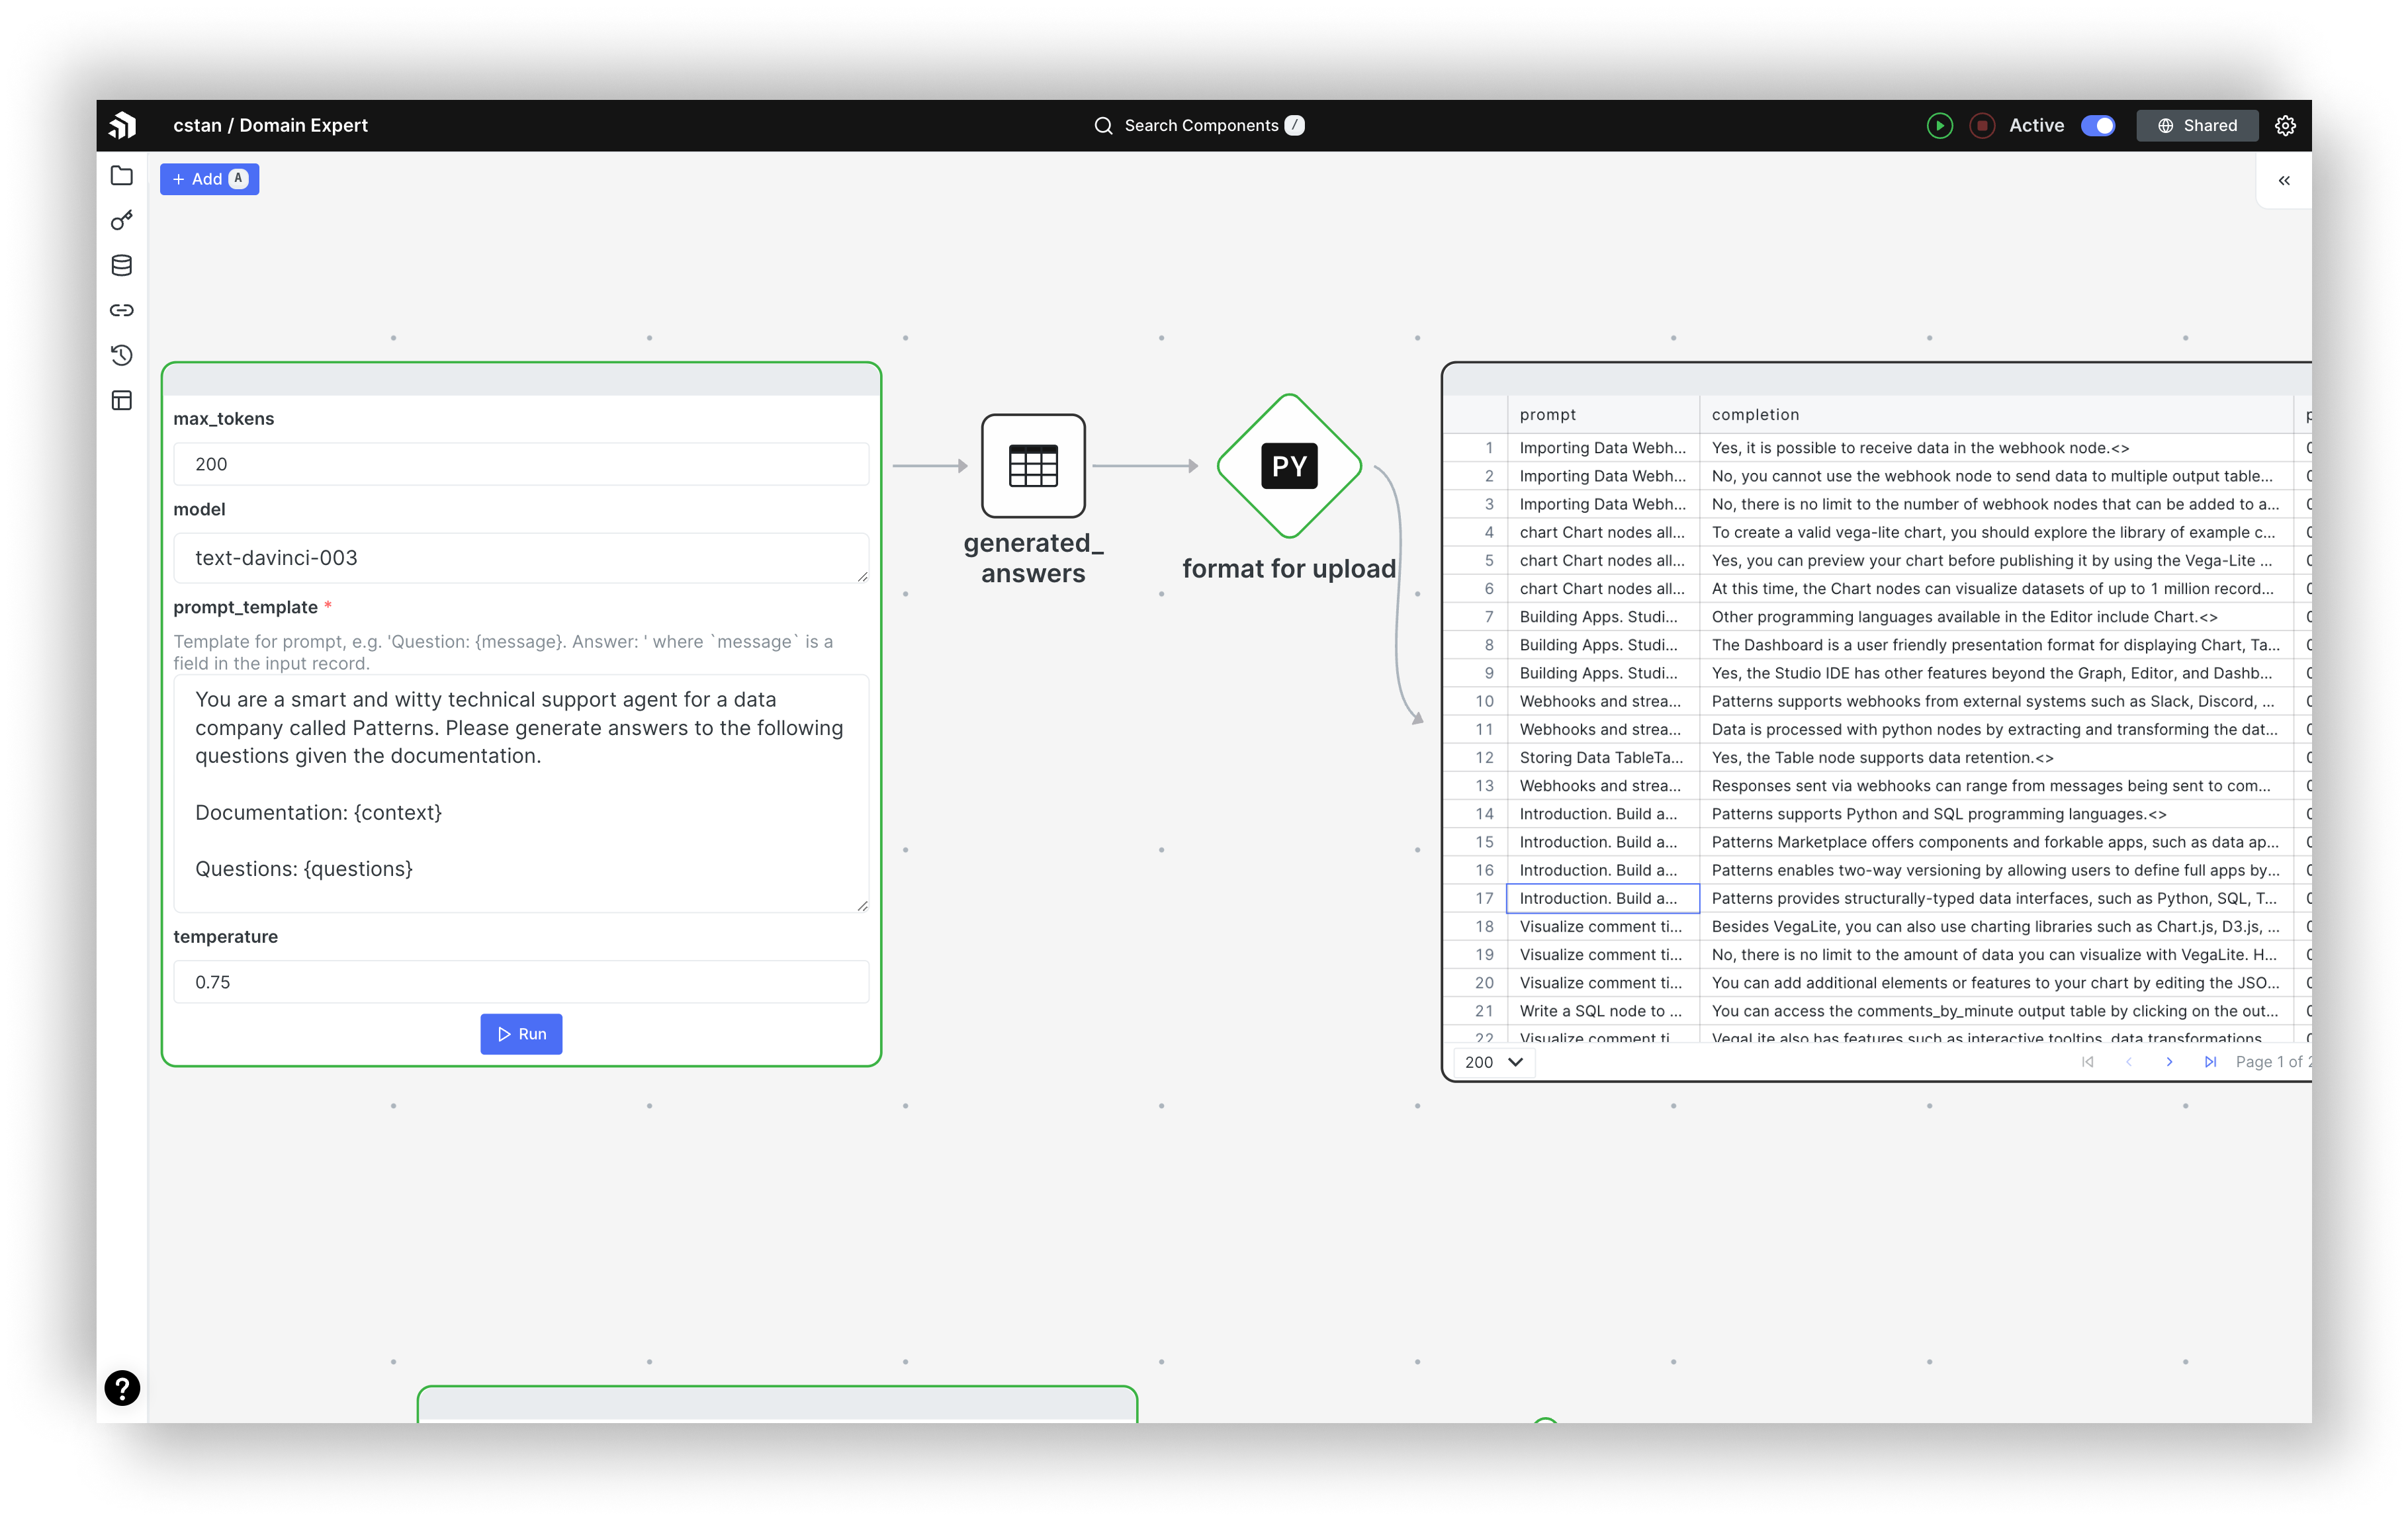2408x1523 pixels.
Task: Open the layout panel sidebar icon
Action: coord(122,400)
